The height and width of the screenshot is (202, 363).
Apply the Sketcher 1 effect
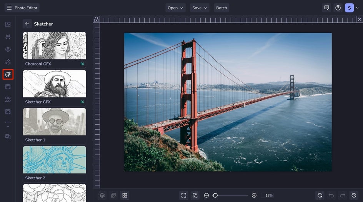pyautogui.click(x=54, y=126)
